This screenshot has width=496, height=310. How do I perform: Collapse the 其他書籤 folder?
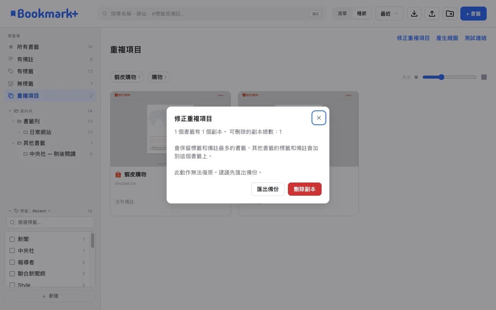click(x=13, y=143)
